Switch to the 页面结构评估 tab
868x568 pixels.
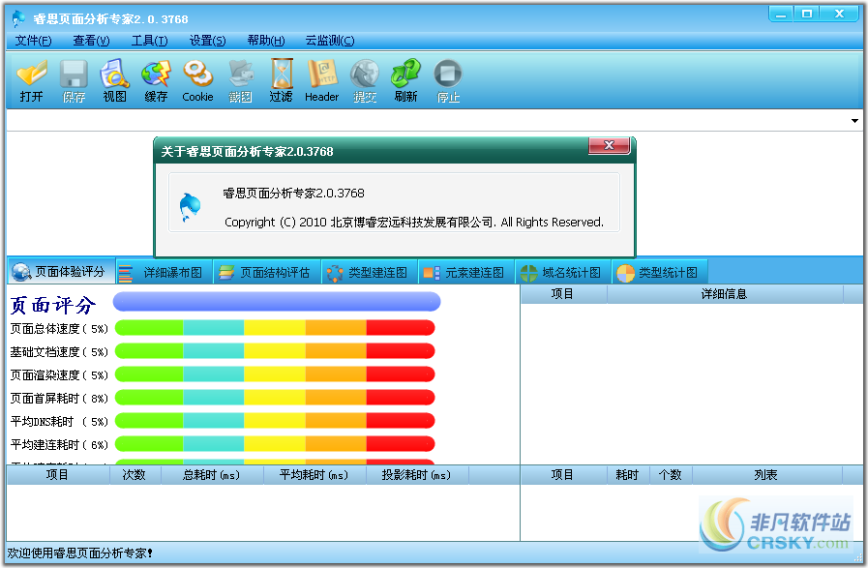(267, 272)
